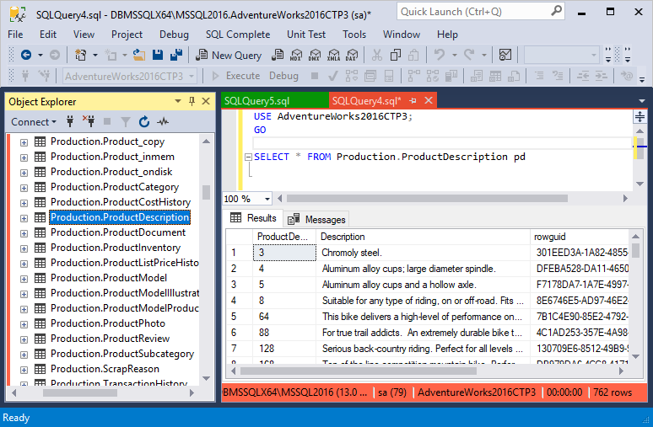Click the open file folder icon

(139, 55)
